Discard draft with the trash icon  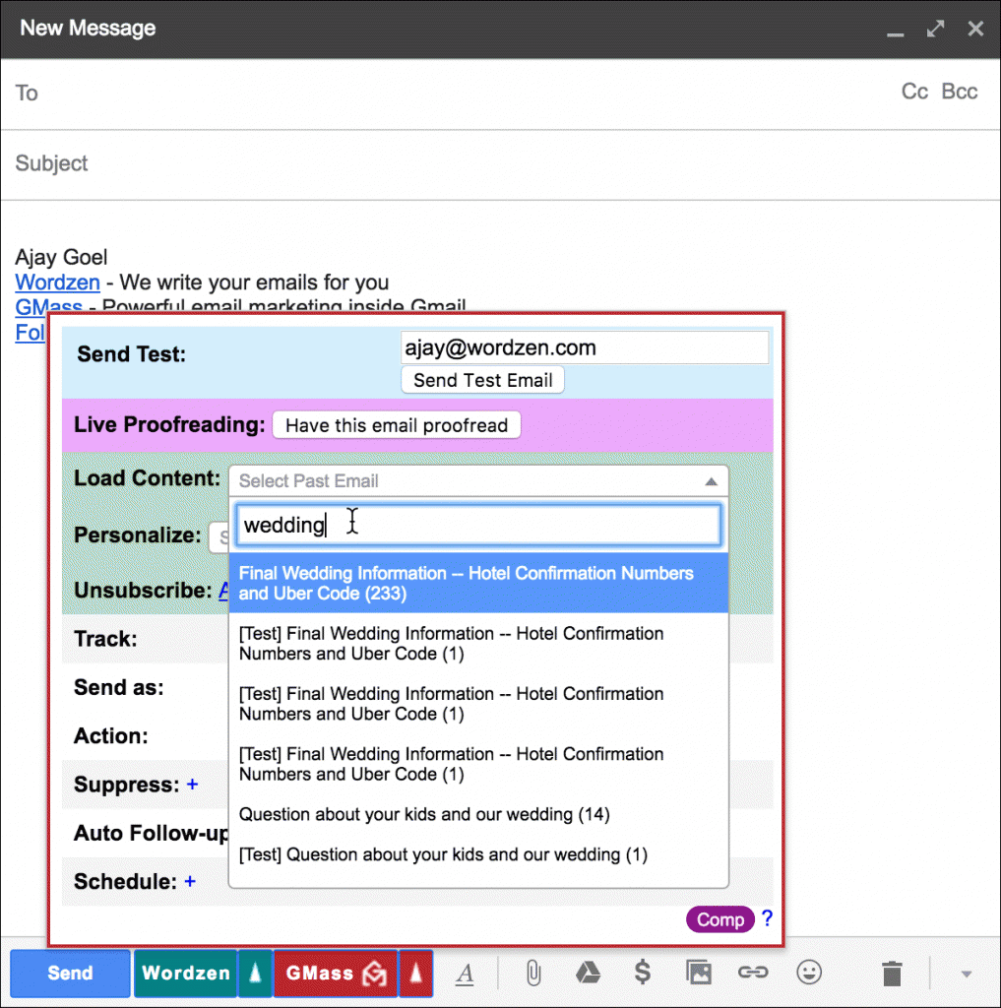tap(892, 974)
